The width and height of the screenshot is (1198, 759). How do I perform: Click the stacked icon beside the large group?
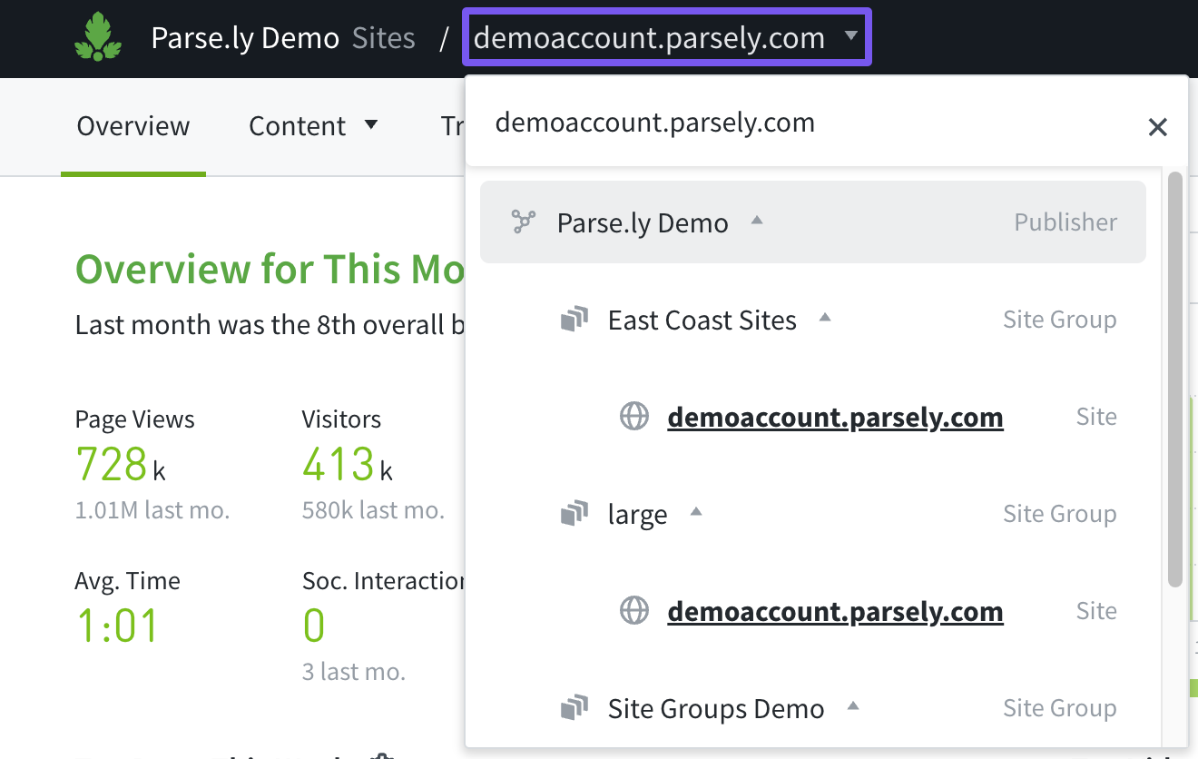(574, 515)
